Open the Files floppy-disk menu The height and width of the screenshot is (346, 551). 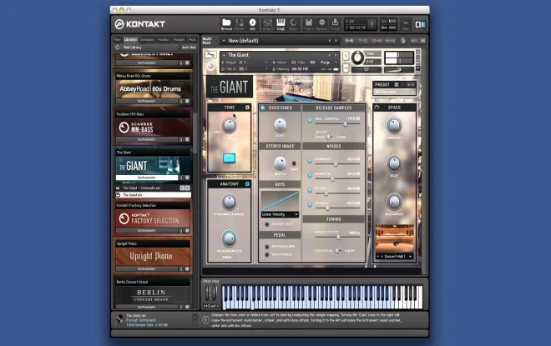point(309,24)
